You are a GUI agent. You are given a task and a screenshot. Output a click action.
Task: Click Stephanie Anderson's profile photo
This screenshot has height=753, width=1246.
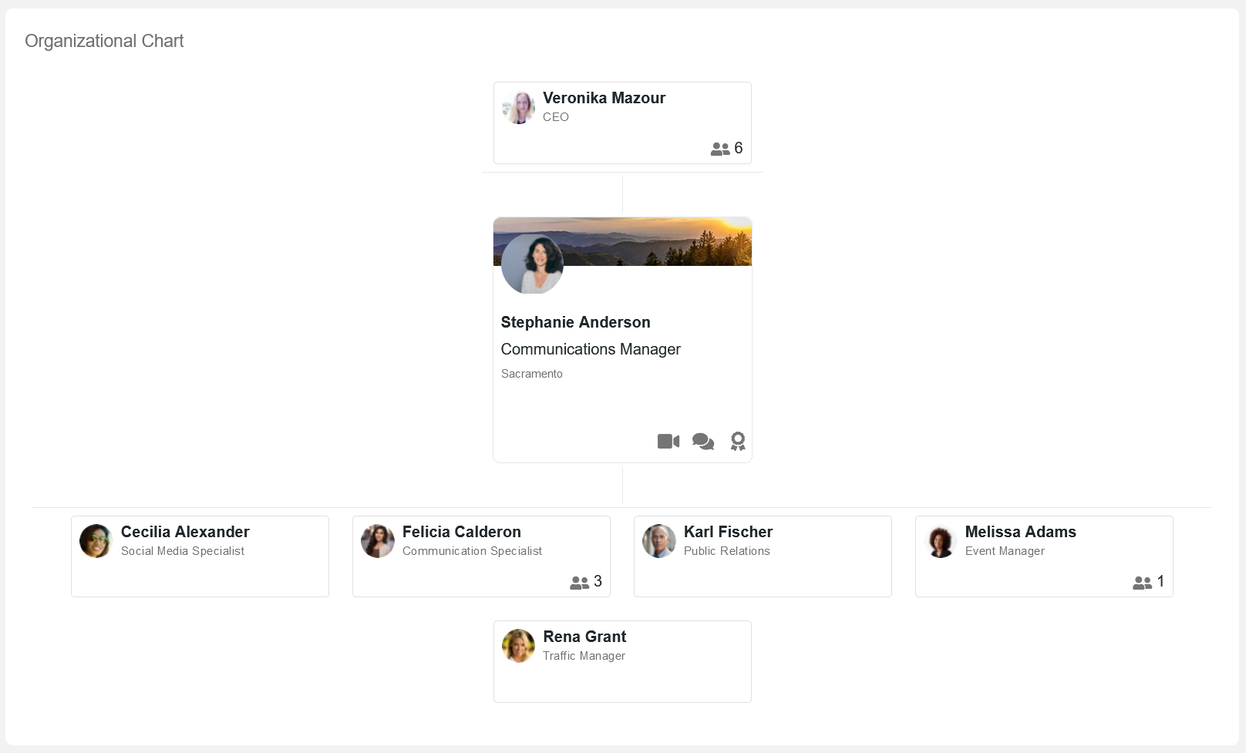click(x=532, y=264)
